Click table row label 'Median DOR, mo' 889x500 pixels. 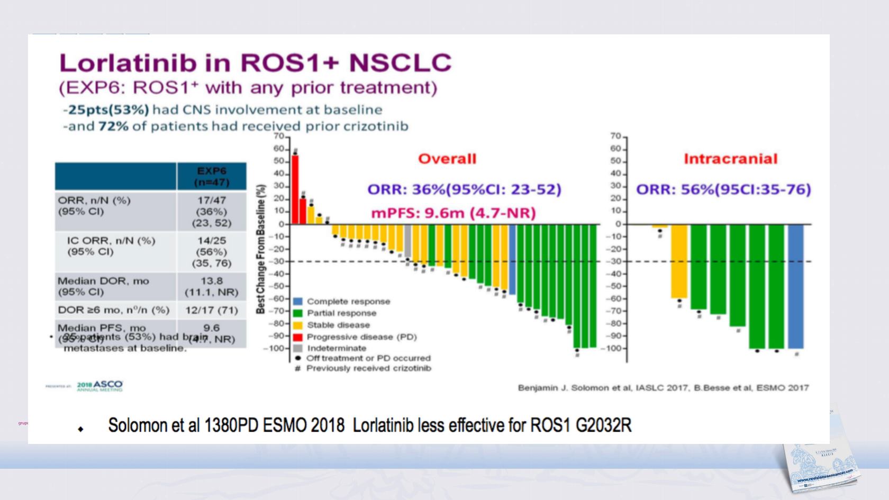[x=103, y=281]
